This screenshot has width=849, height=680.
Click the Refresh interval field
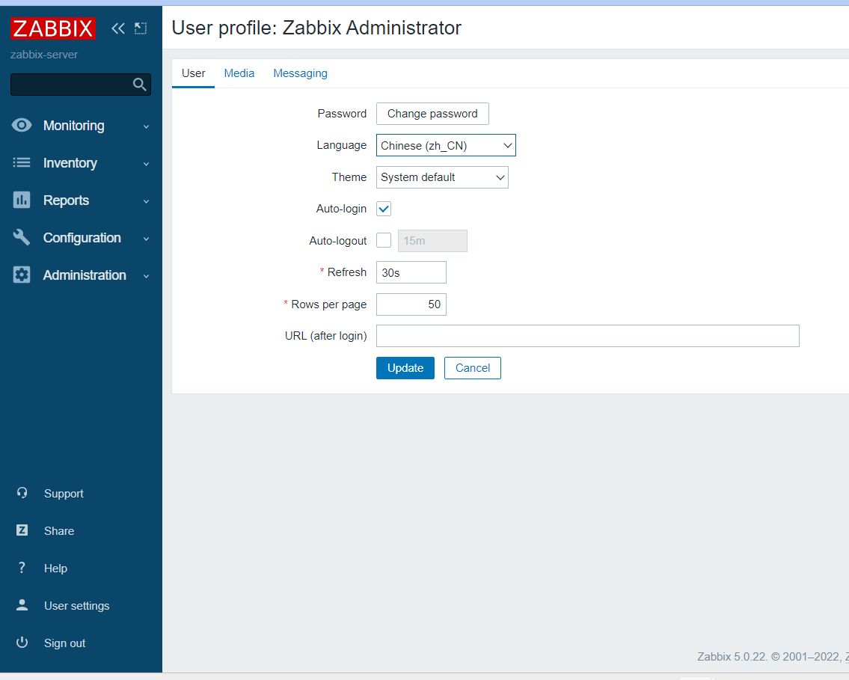[x=411, y=272]
